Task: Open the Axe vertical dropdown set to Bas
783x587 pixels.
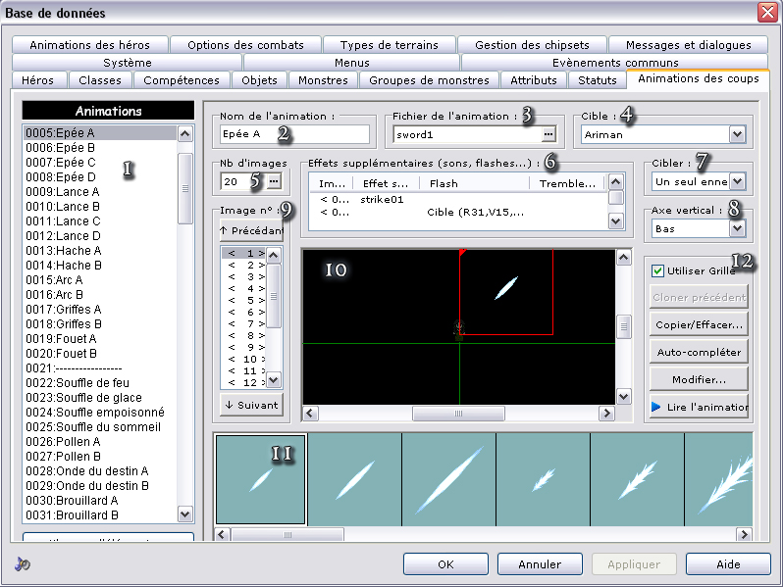Action: coord(737,228)
